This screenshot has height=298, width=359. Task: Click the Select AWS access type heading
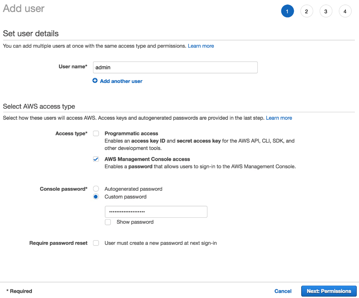(39, 107)
